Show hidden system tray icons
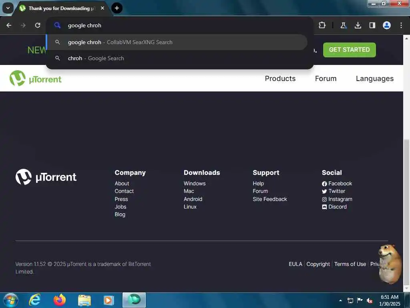This screenshot has height=308, width=410. click(x=340, y=300)
